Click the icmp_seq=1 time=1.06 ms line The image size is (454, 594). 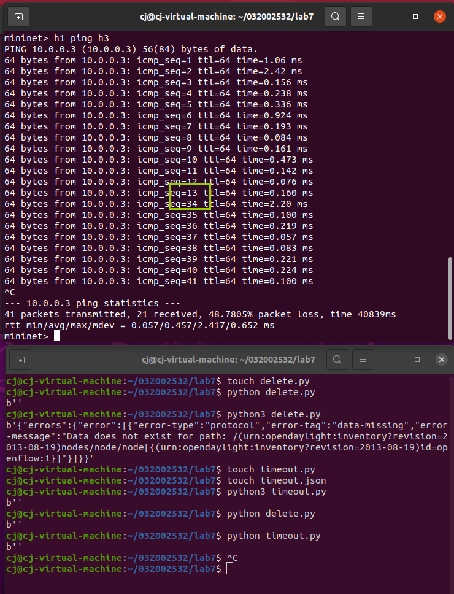[x=153, y=60]
